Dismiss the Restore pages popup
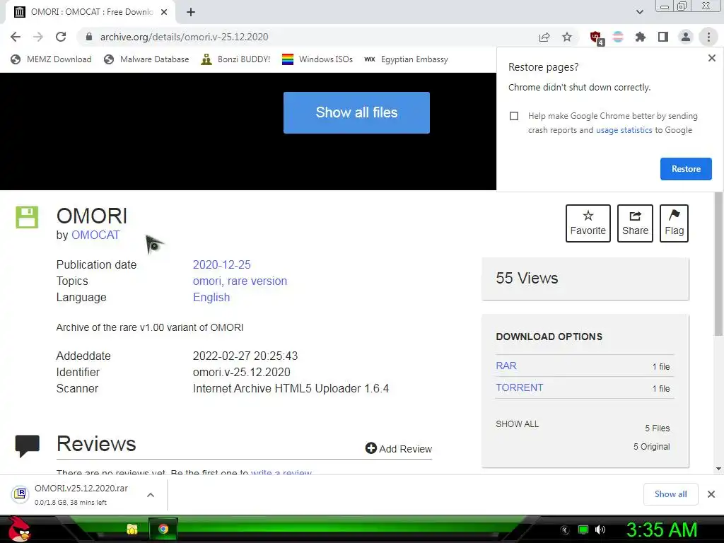The height and width of the screenshot is (543, 724). click(x=711, y=58)
